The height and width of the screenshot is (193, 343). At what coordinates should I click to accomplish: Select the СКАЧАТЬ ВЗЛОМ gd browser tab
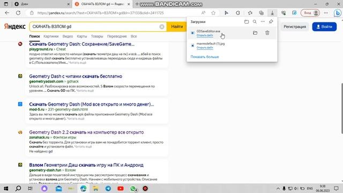point(102,4)
